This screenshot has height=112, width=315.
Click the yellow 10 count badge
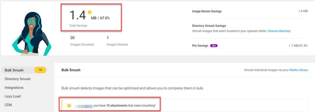pyautogui.click(x=40, y=70)
